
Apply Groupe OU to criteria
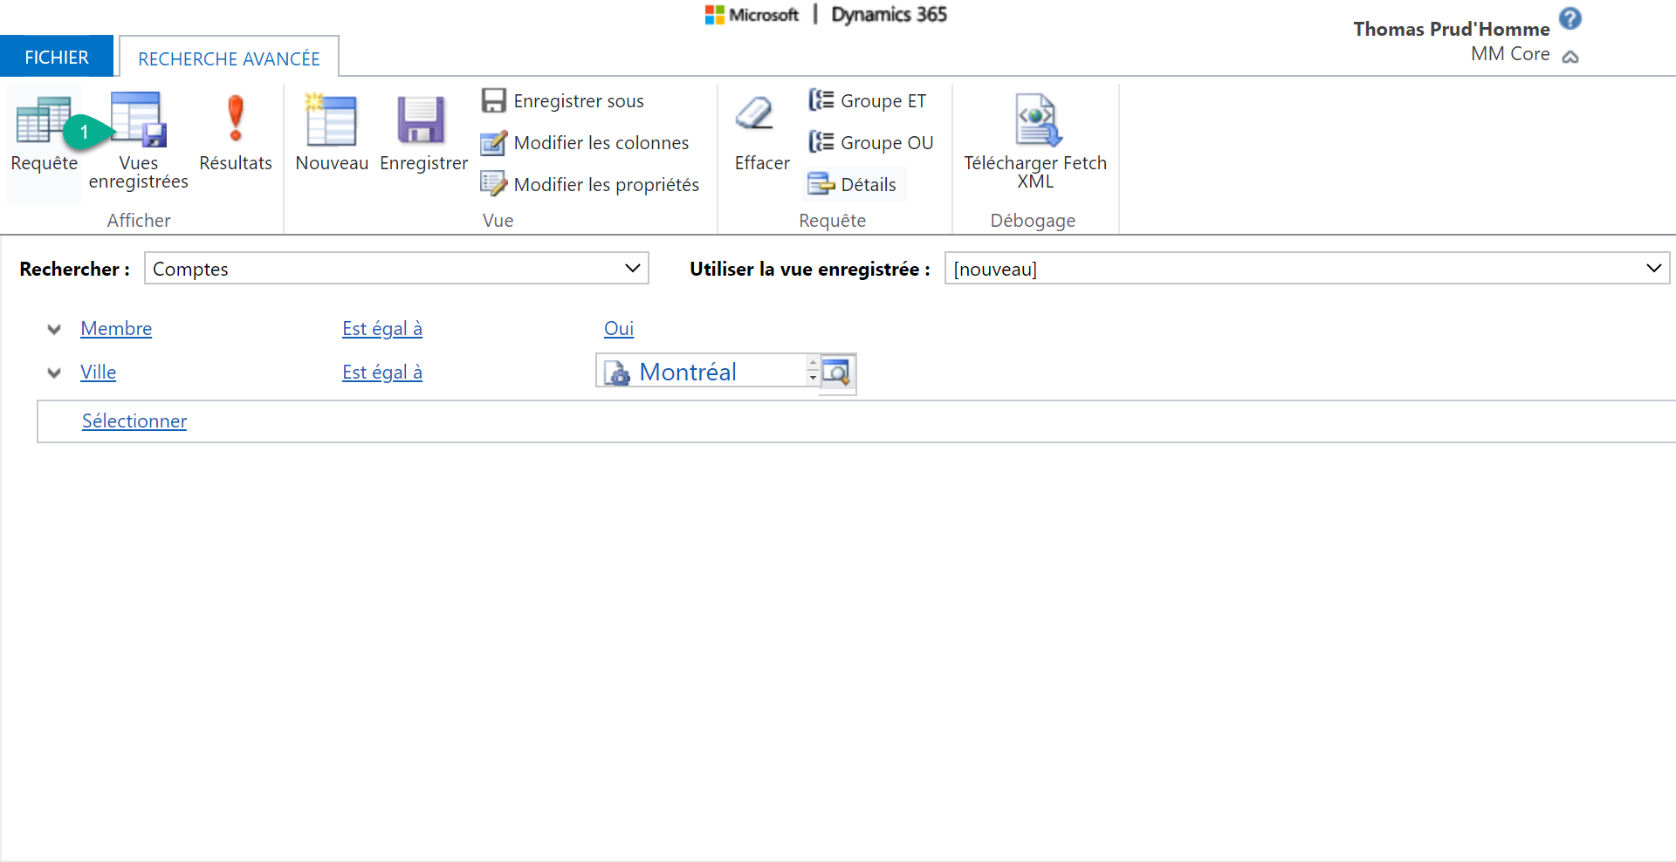tap(871, 143)
